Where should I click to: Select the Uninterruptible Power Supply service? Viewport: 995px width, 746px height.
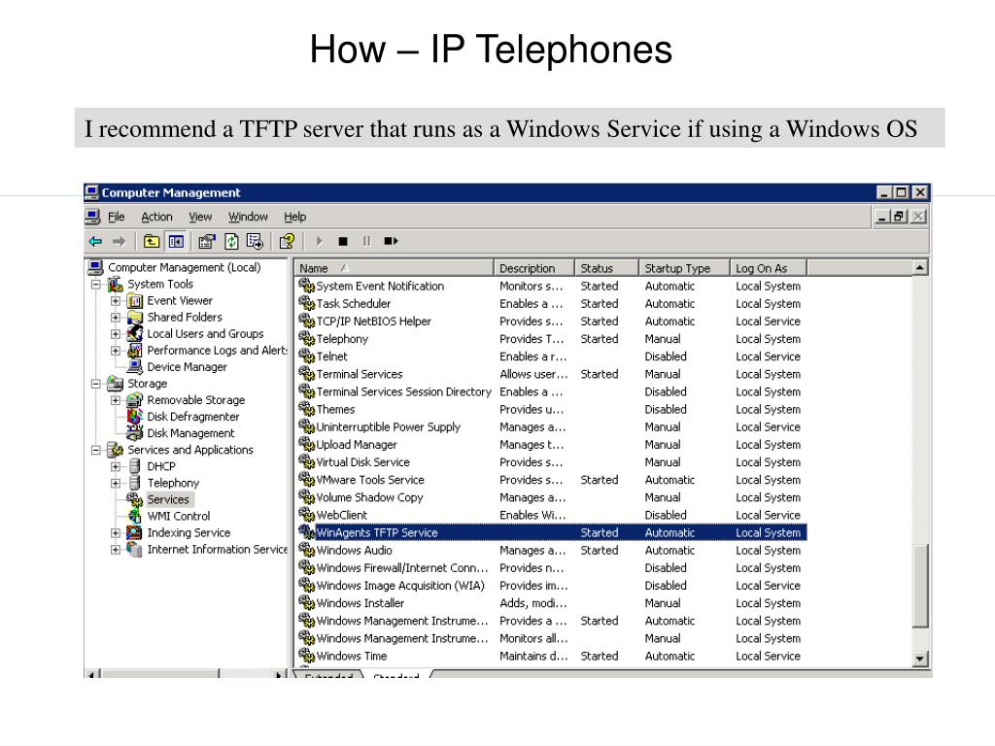389,427
